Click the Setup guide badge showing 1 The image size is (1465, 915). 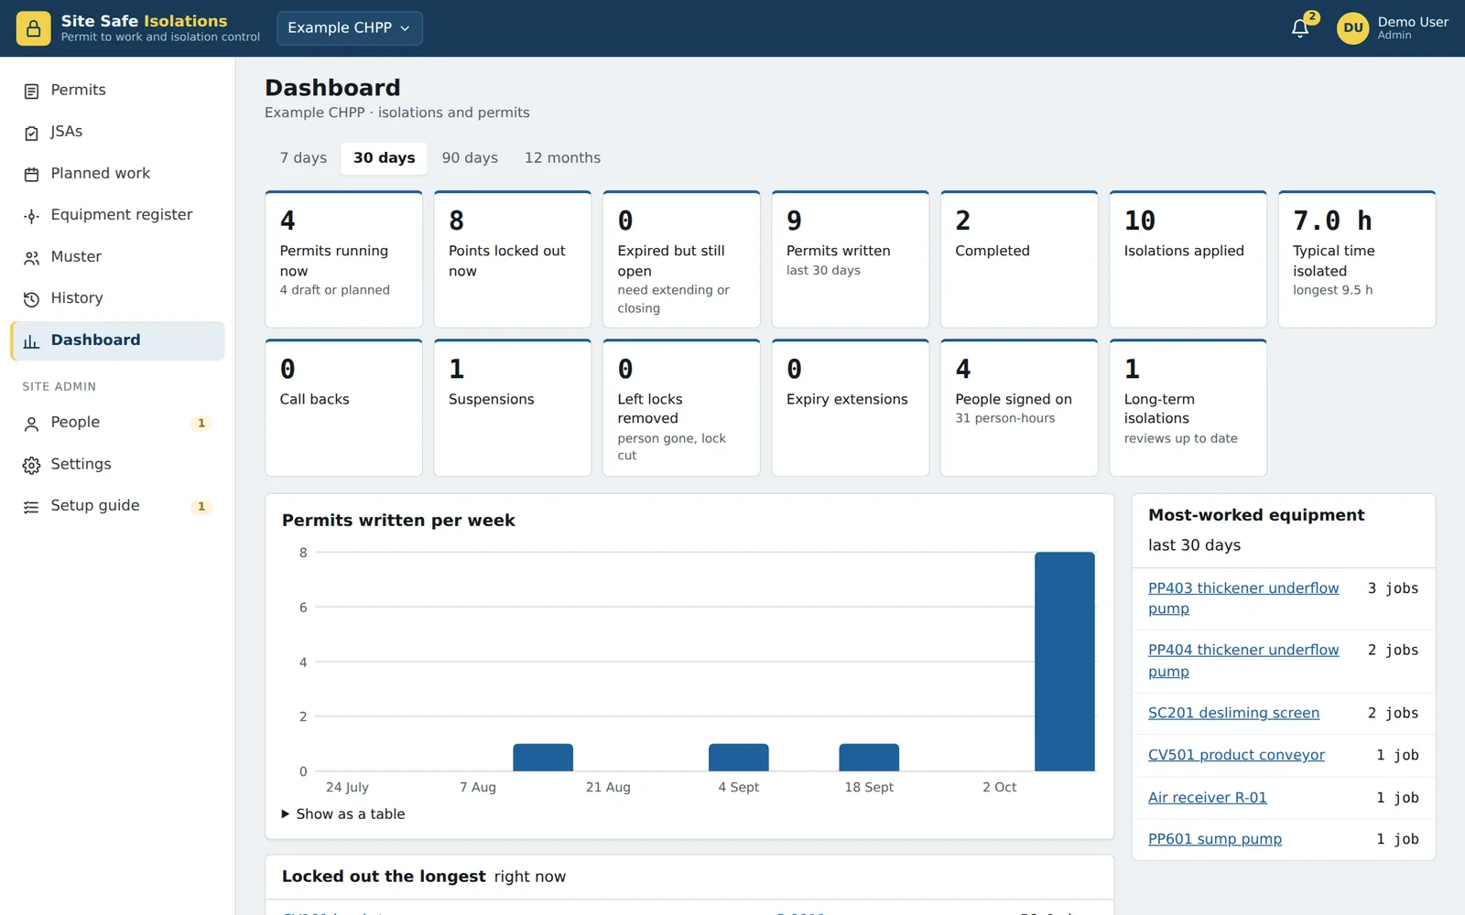click(x=201, y=507)
